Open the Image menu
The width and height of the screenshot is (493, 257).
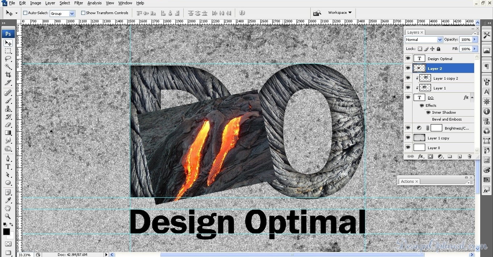tap(36, 3)
